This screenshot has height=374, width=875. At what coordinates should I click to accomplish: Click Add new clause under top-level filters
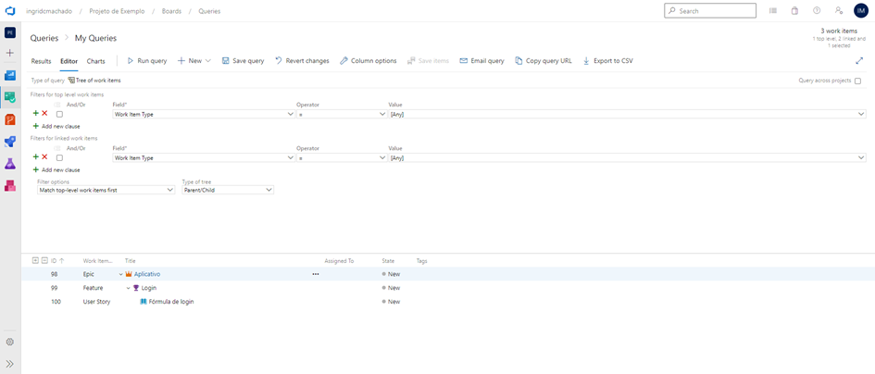coord(56,126)
